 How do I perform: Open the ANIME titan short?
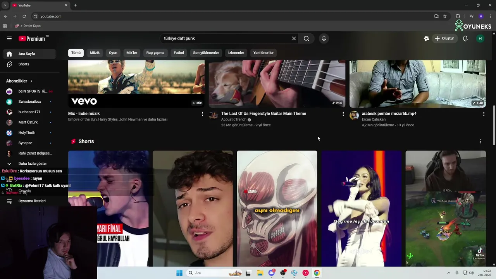pyautogui.click(x=277, y=208)
